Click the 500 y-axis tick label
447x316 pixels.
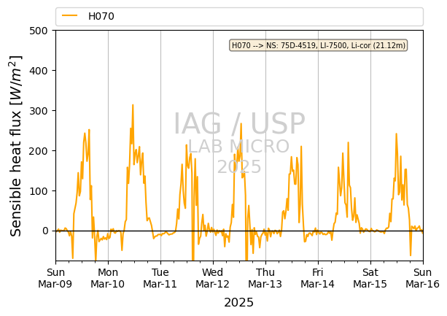point(39,31)
